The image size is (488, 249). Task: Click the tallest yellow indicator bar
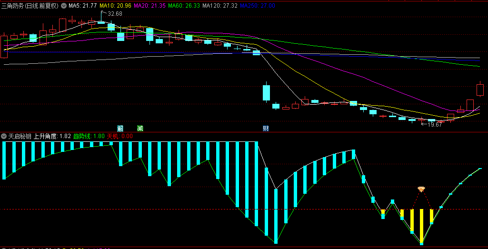tap(422, 226)
